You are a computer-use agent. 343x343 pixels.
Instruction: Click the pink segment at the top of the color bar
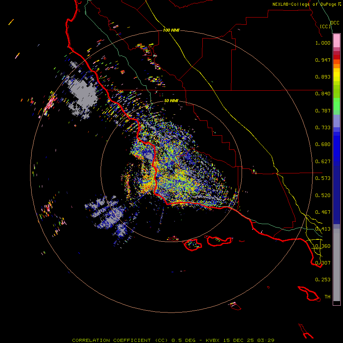tap(337, 40)
